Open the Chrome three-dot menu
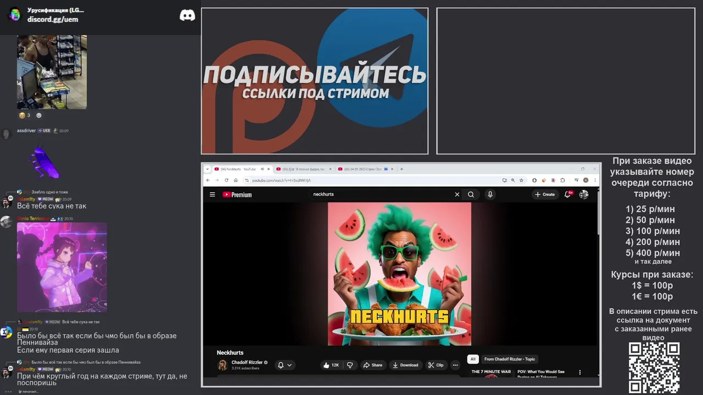703x395 pixels. pos(594,180)
